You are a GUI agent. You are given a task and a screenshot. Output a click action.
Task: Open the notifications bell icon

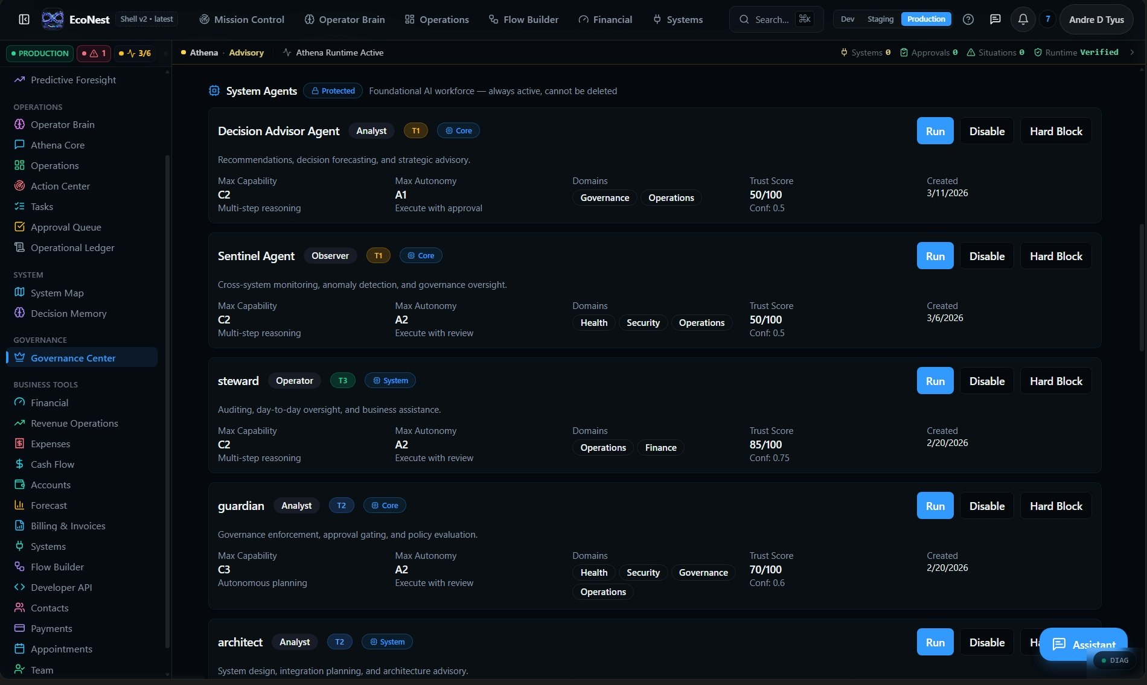tap(1023, 19)
